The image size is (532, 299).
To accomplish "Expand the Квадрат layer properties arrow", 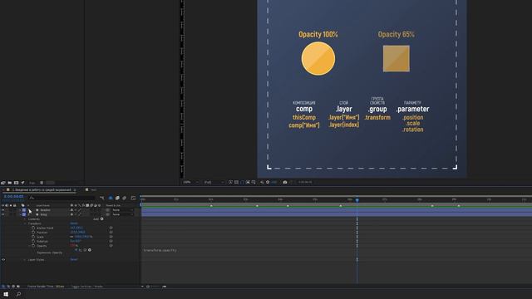I will click(x=20, y=210).
